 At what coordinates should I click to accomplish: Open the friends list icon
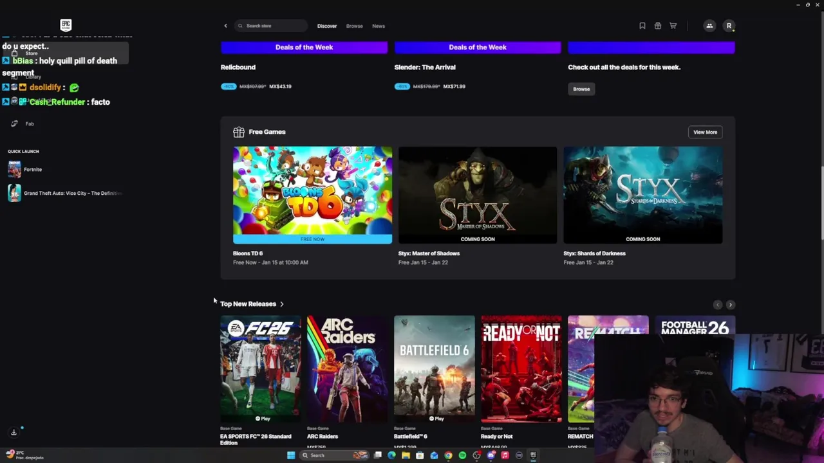point(709,26)
